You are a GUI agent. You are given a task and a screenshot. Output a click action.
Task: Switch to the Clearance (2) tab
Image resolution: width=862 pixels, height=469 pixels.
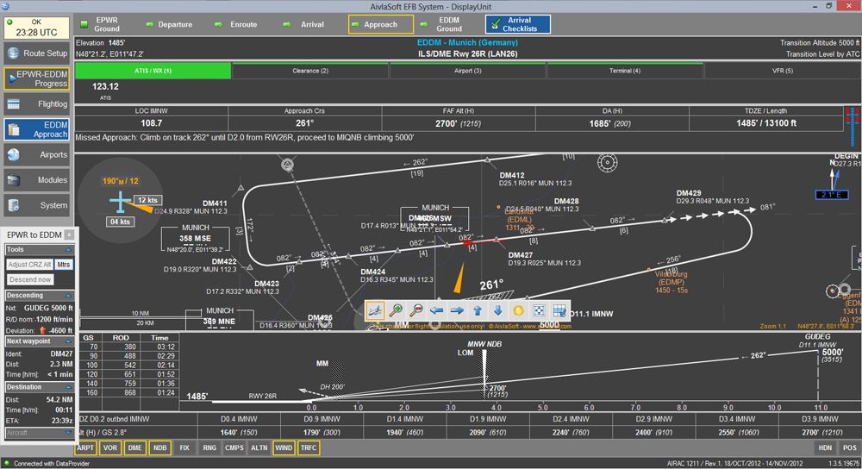tap(310, 71)
